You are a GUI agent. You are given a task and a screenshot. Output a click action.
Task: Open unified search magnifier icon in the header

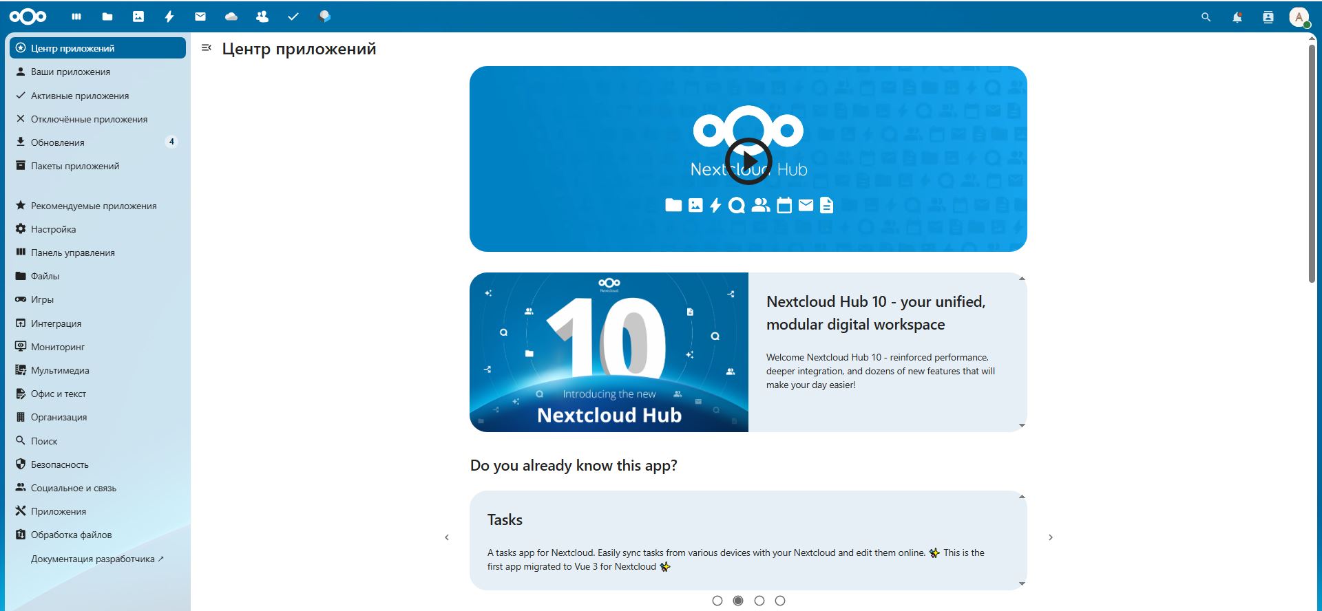click(1206, 17)
